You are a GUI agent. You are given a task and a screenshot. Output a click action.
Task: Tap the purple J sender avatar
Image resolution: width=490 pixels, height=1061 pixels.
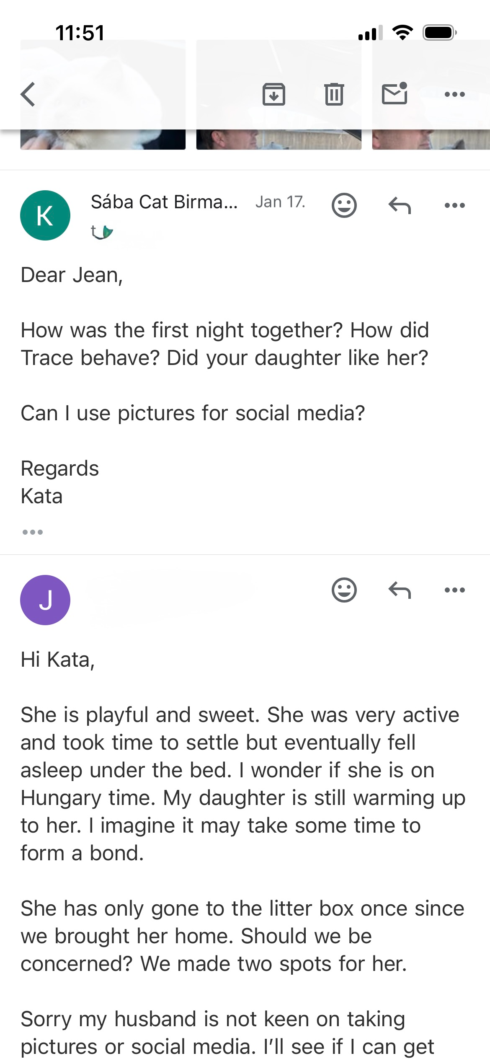(45, 600)
